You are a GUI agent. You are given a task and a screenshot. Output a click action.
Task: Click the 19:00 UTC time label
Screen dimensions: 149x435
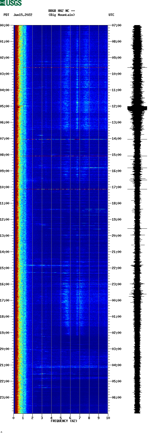[x=117, y=220]
